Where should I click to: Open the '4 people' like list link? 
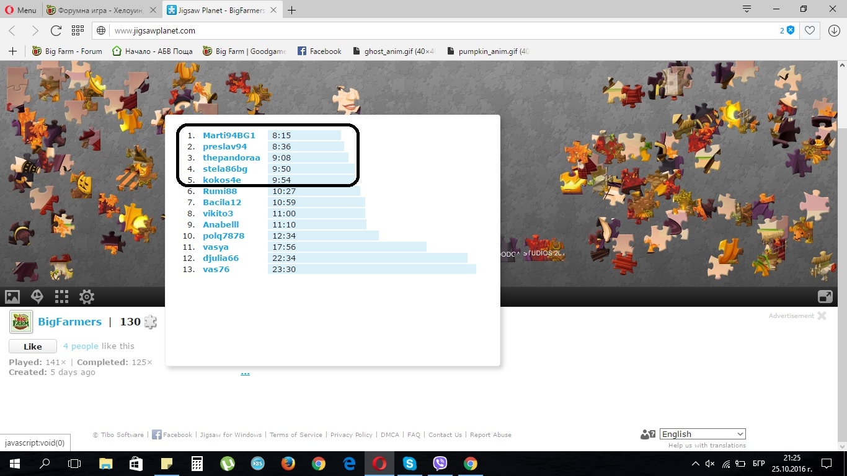coord(81,346)
